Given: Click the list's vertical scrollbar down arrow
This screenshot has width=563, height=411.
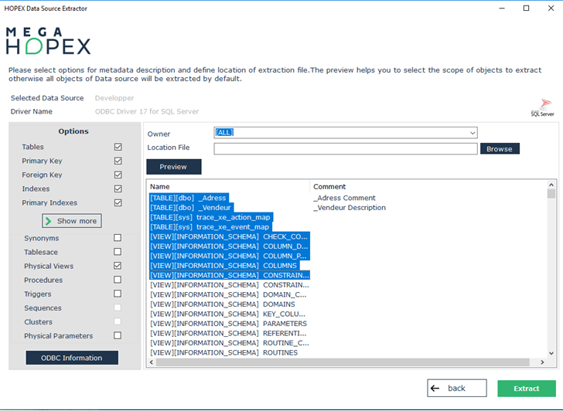Looking at the screenshot, I should [x=551, y=353].
